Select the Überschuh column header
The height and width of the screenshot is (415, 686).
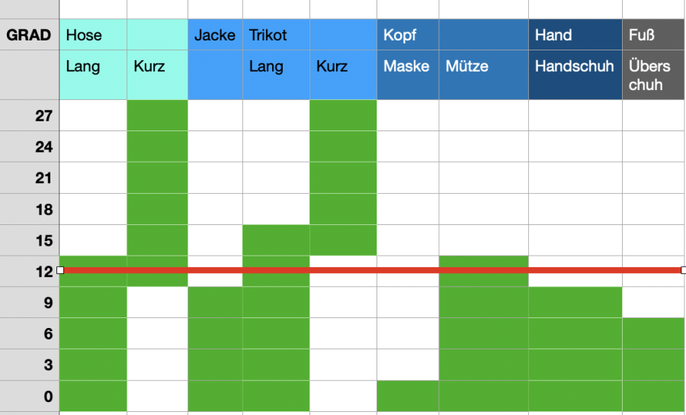click(652, 75)
